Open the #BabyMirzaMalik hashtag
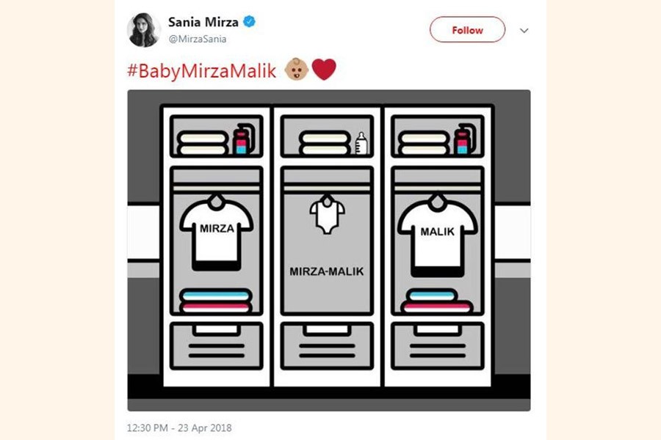 201,70
